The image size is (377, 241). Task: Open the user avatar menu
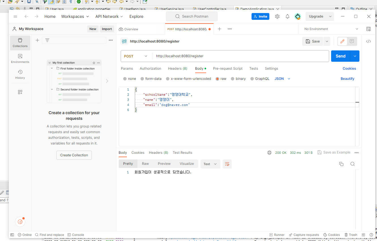point(298,16)
